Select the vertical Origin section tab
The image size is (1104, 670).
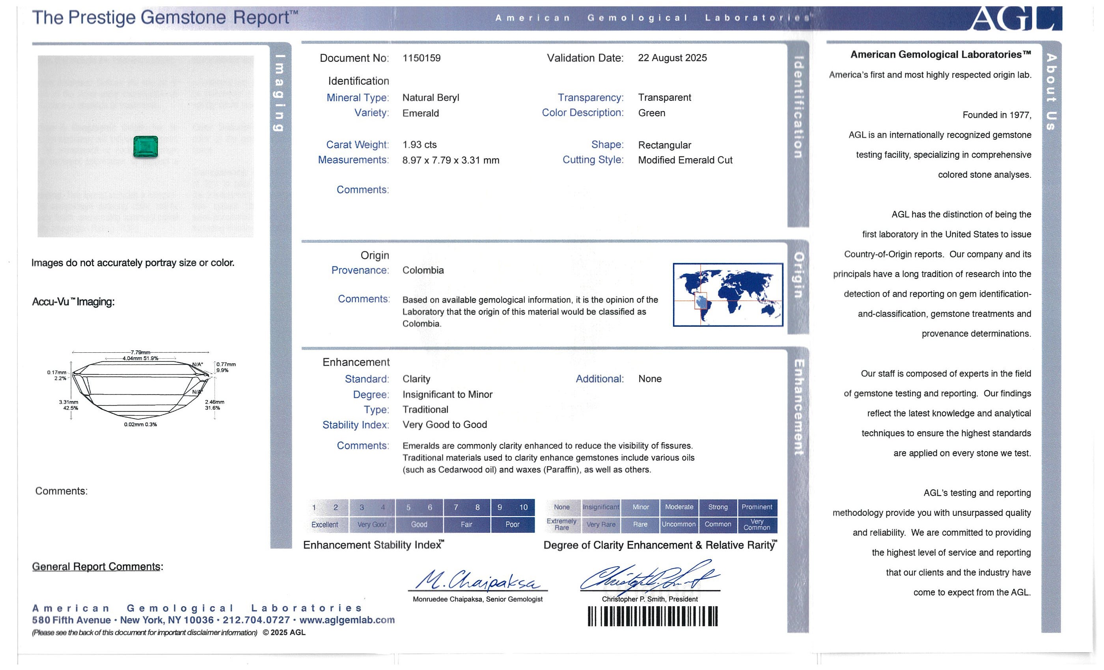[798, 275]
